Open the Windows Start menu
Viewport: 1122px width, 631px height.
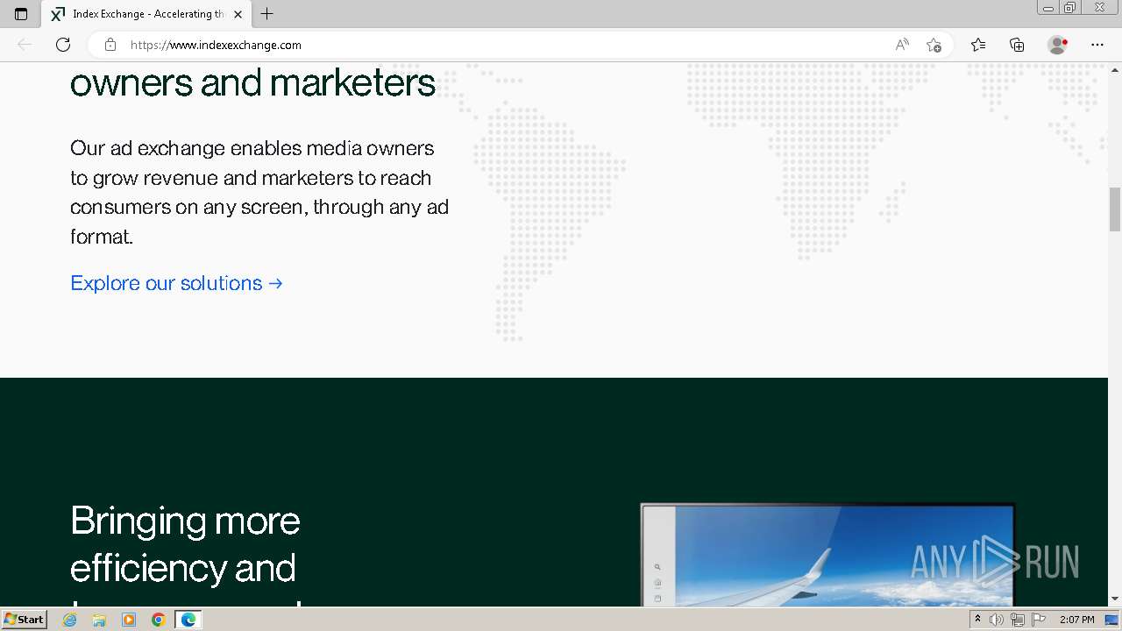coord(24,620)
